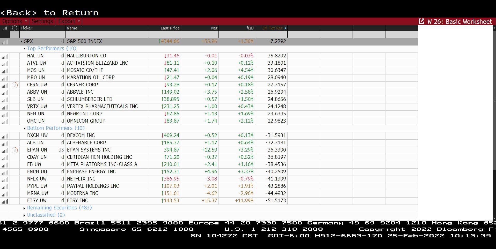Click the Last Price filter input field

(164, 34)
